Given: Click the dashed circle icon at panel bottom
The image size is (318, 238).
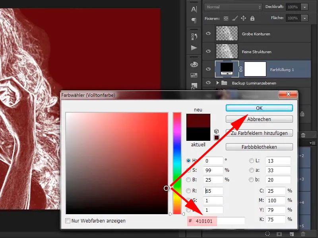Looking at the screenshot, I should click(268, 234).
